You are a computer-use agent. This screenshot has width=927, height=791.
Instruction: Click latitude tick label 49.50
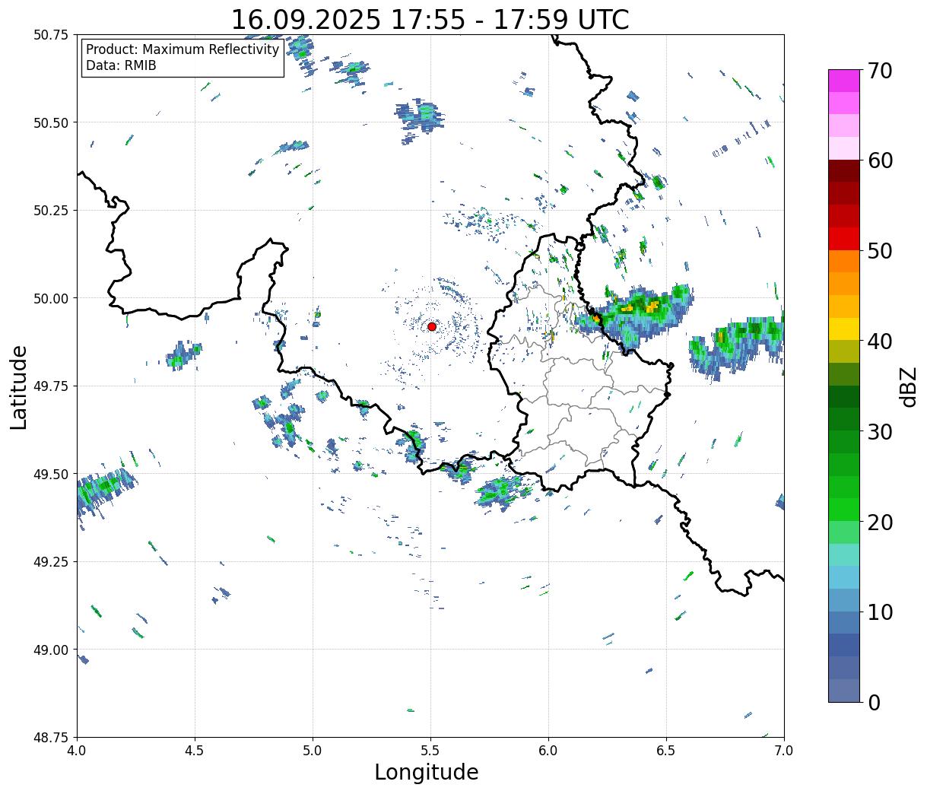click(x=51, y=474)
